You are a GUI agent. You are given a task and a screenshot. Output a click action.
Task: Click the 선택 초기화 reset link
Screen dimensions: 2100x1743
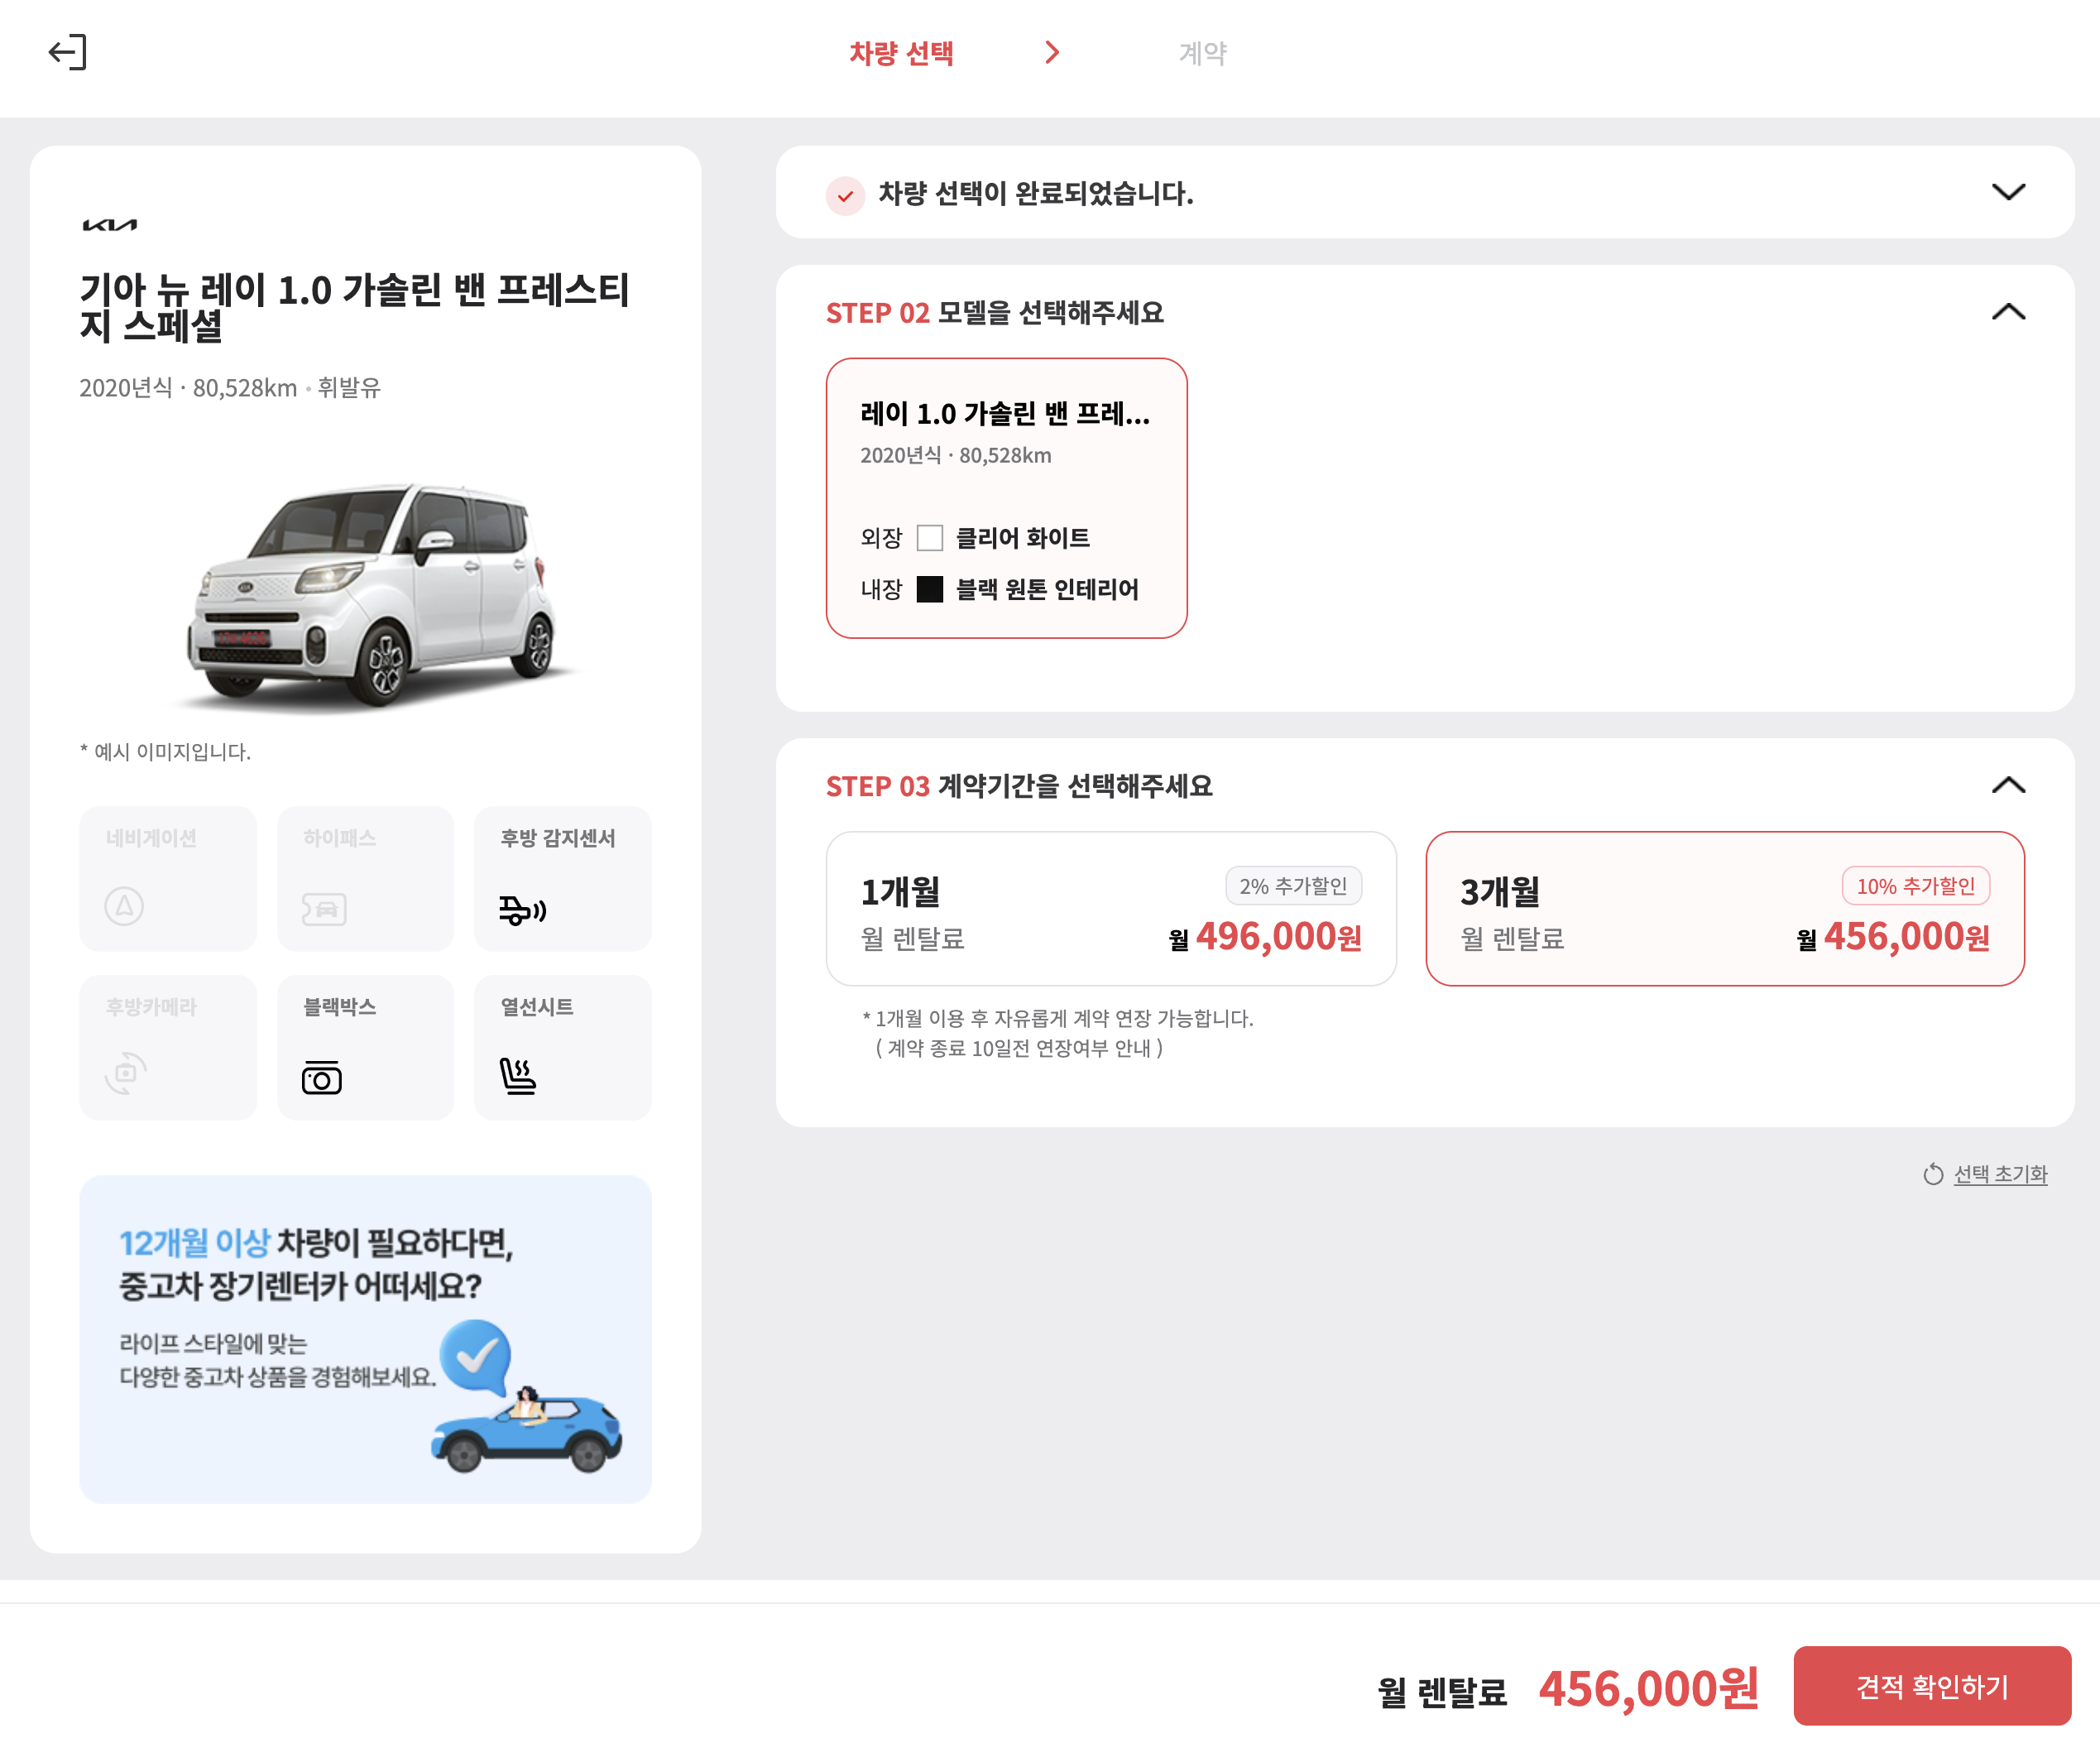point(2000,1174)
